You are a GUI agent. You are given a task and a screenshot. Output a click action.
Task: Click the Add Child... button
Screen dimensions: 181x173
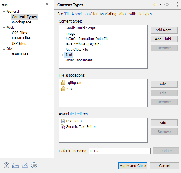pyautogui.click(x=164, y=39)
